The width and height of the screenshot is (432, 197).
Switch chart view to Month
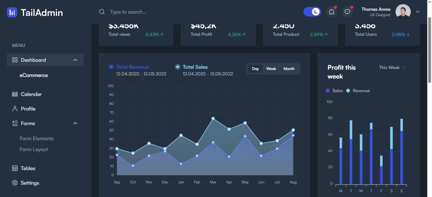pyautogui.click(x=289, y=68)
